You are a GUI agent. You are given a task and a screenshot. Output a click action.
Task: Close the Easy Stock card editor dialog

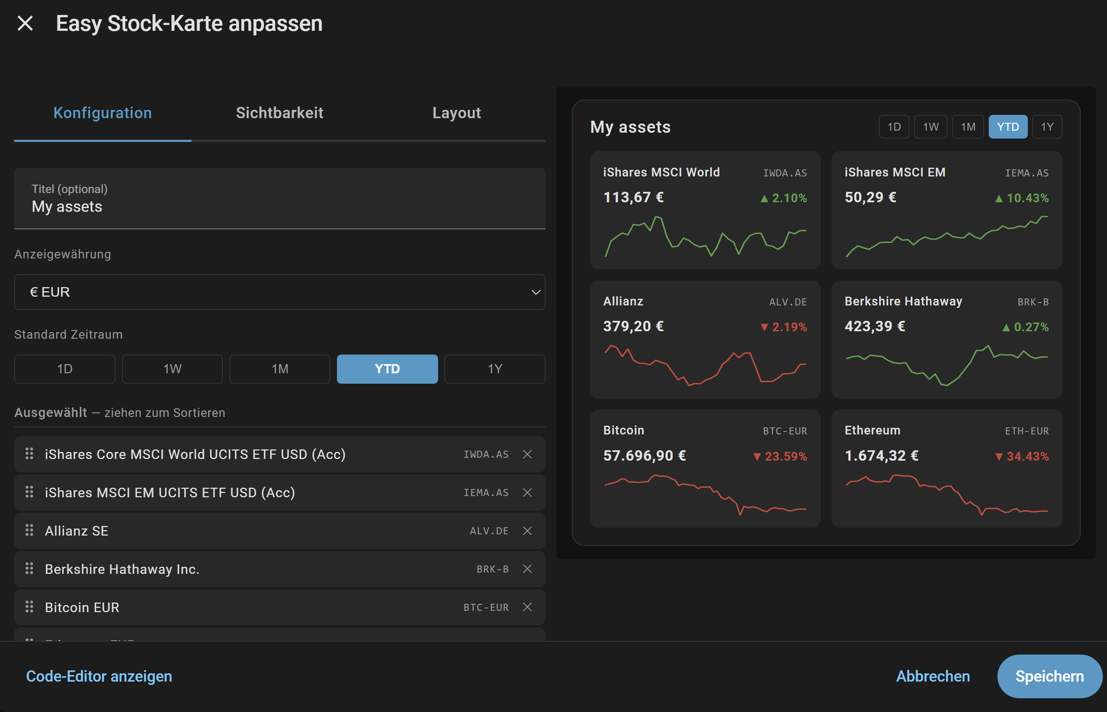[x=25, y=23]
